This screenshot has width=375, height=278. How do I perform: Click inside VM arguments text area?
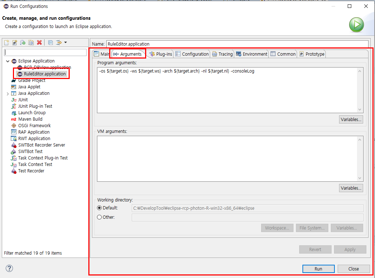(x=227, y=159)
